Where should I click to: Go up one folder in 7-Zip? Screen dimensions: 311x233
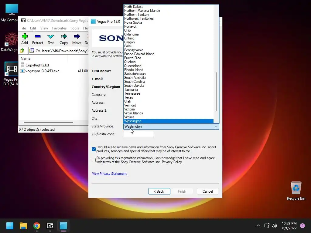pyautogui.click(x=22, y=51)
